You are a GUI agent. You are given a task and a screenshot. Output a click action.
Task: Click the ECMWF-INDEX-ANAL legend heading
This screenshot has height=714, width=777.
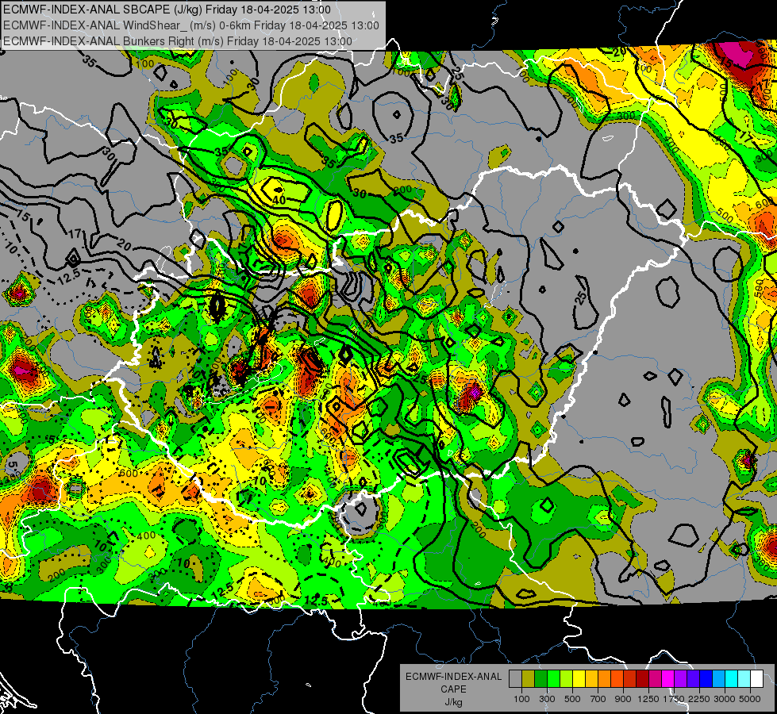(x=453, y=677)
